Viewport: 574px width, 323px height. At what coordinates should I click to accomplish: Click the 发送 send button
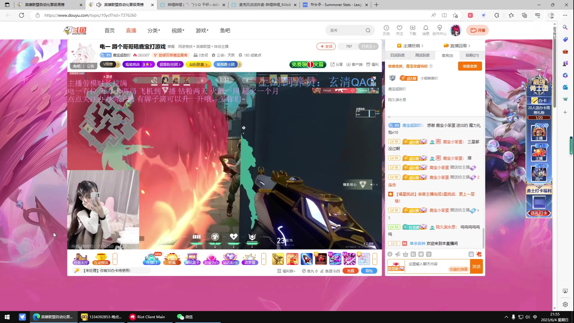(476, 266)
